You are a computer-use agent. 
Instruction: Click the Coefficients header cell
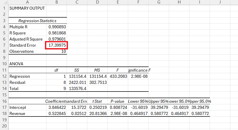[x=56, y=101]
